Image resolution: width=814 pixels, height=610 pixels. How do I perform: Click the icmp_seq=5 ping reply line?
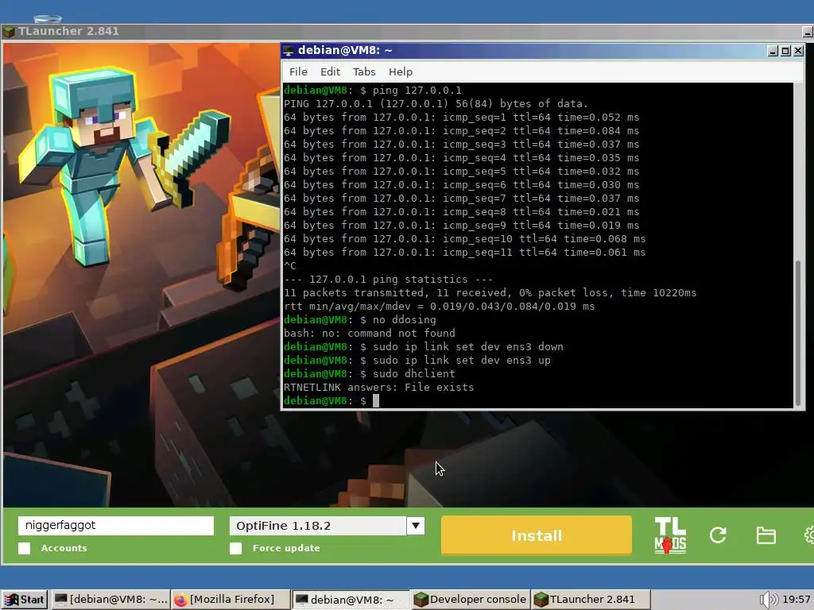click(461, 172)
